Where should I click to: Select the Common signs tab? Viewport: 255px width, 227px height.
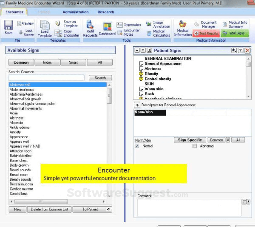click(21, 62)
